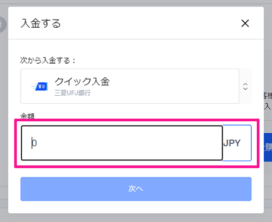Image resolution: width=272 pixels, height=222 pixels.
Task: Click into the 金額 amount input field
Action: click(122, 143)
